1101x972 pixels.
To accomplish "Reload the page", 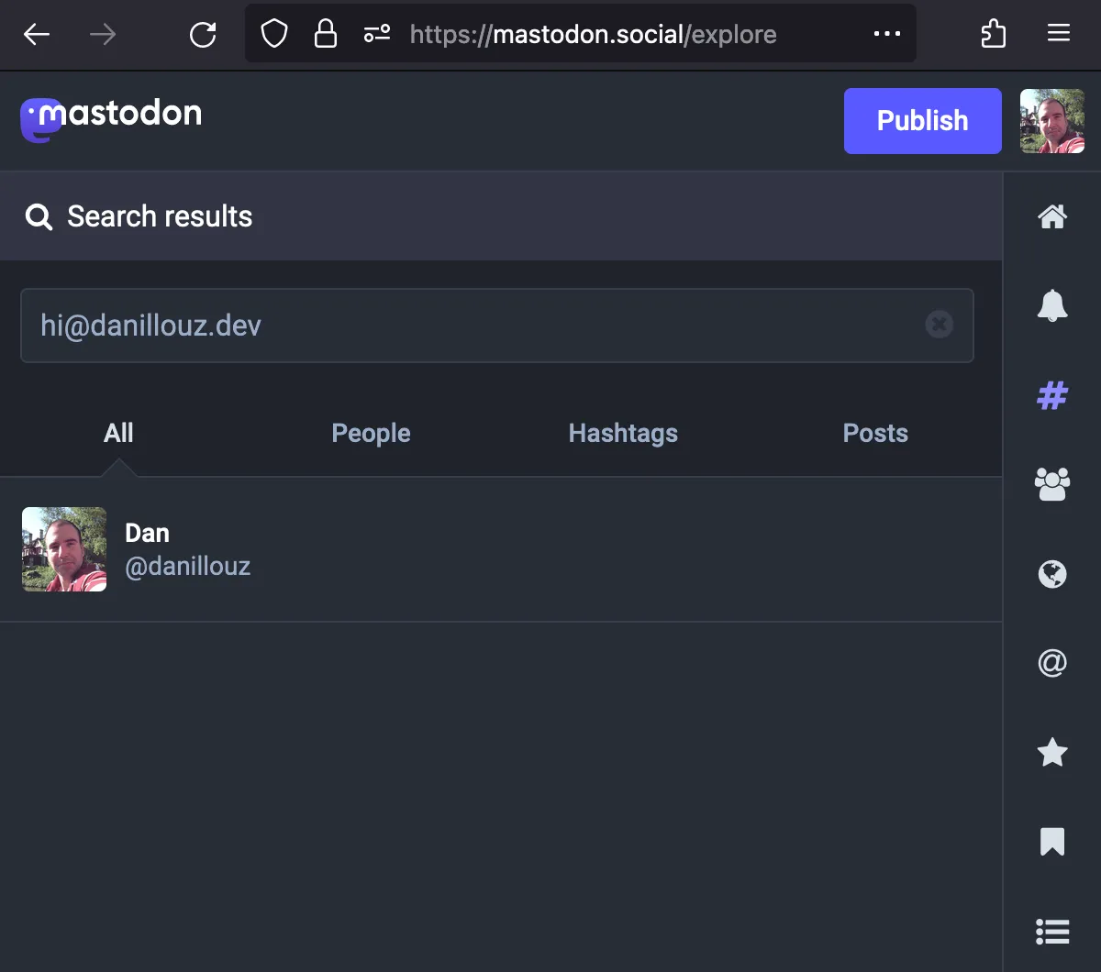I will point(203,35).
